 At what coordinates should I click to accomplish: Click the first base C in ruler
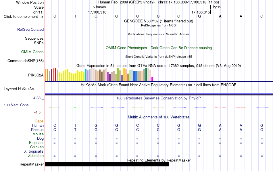pyautogui.click(x=55, y=16)
